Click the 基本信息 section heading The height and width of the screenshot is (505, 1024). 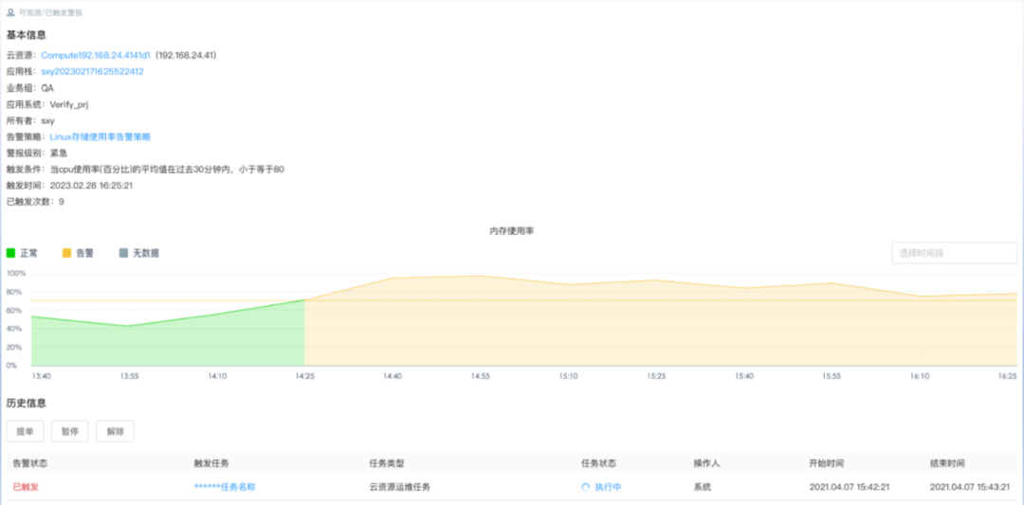click(x=27, y=34)
